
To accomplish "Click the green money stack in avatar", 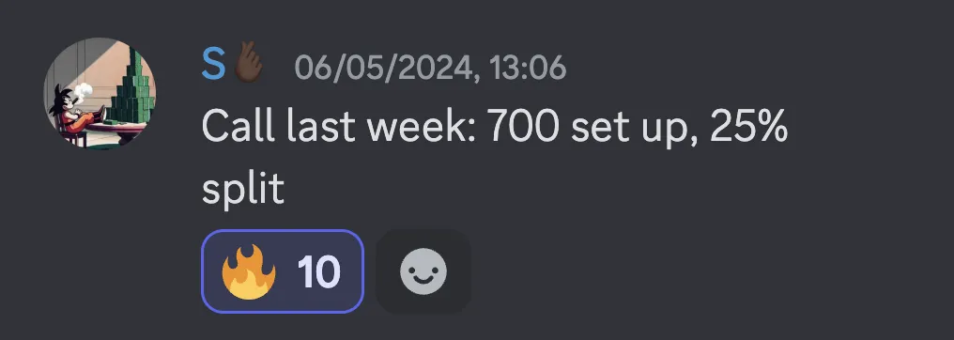I will click(x=132, y=88).
